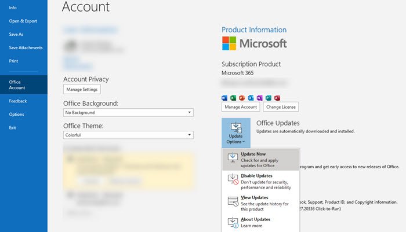Click the Microsoft logo
The height and width of the screenshot is (232, 406).
254,44
